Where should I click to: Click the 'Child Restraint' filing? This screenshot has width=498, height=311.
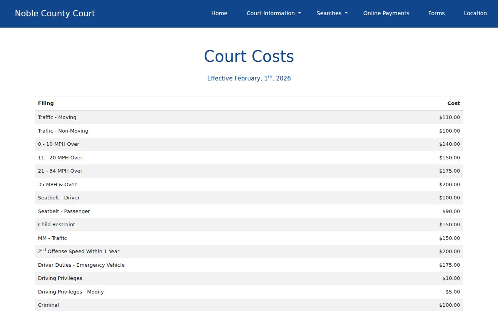click(x=56, y=225)
